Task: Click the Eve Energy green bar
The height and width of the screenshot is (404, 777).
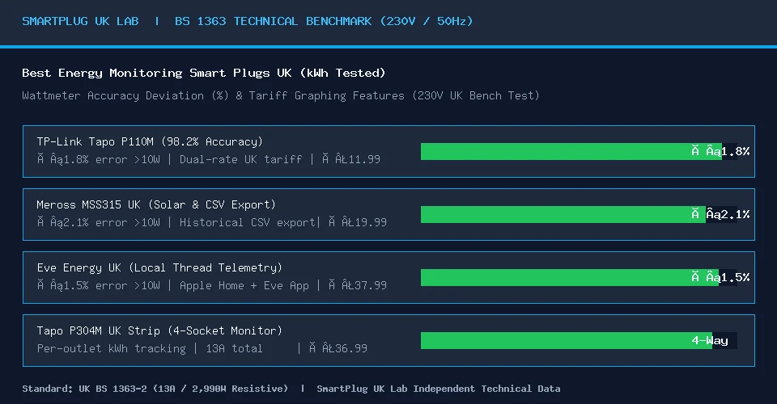Action: pos(569,277)
